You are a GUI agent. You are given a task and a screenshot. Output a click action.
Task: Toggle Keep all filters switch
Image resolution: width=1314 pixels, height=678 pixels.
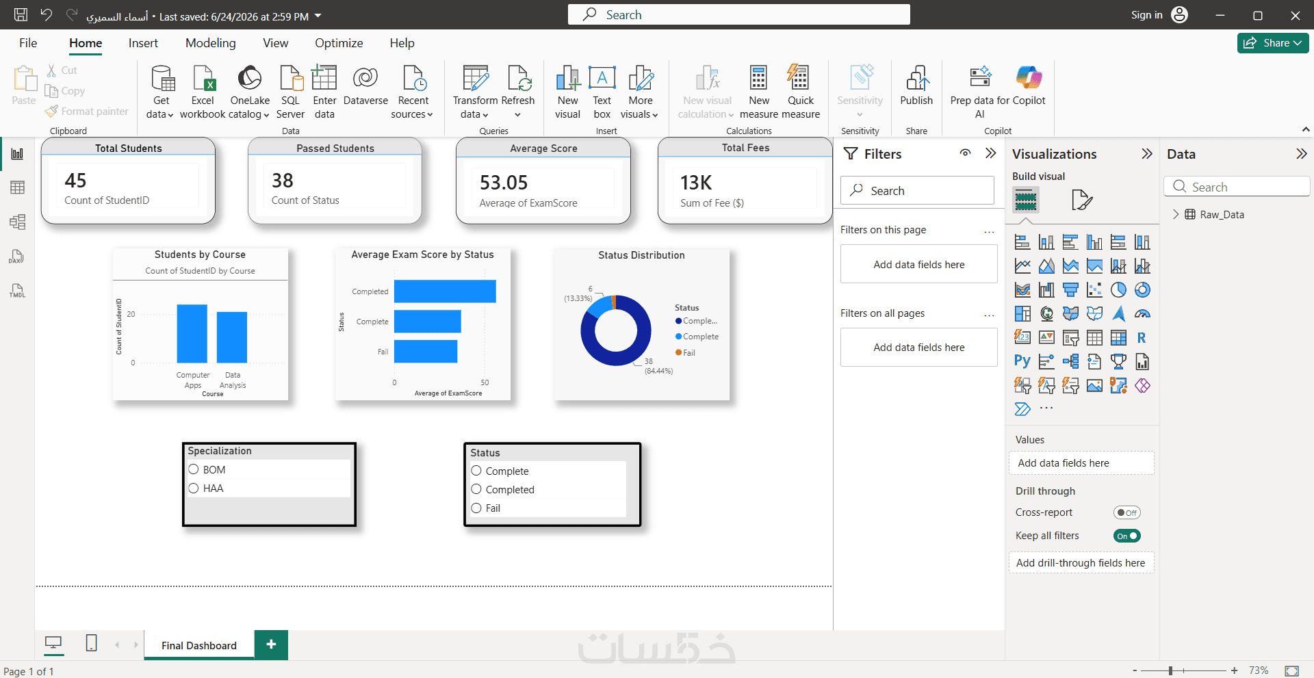(x=1126, y=536)
